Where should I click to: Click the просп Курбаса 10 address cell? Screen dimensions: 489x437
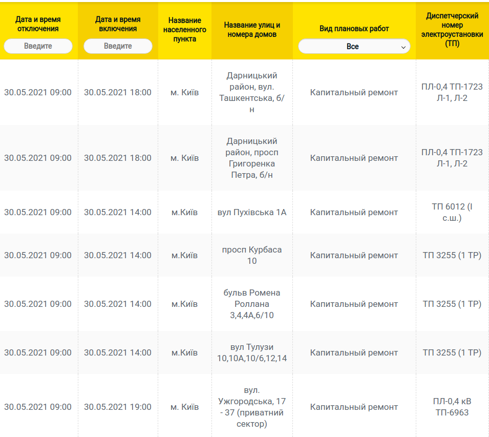(252, 255)
